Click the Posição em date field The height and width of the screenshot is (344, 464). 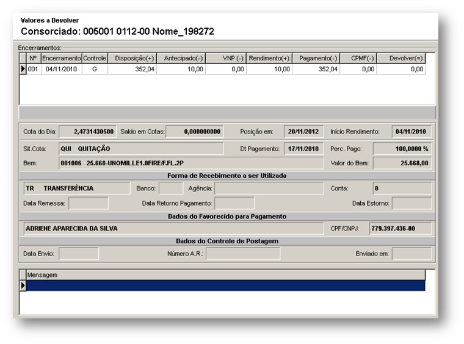click(x=303, y=132)
